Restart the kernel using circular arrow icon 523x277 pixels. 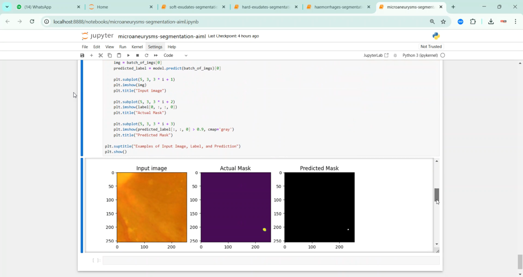point(146,55)
